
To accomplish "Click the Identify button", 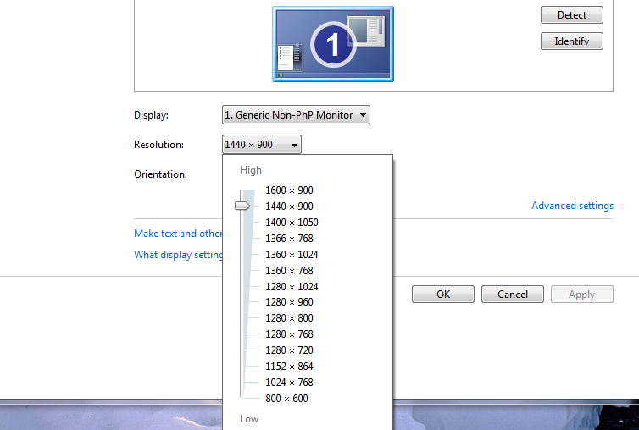I will pyautogui.click(x=572, y=41).
